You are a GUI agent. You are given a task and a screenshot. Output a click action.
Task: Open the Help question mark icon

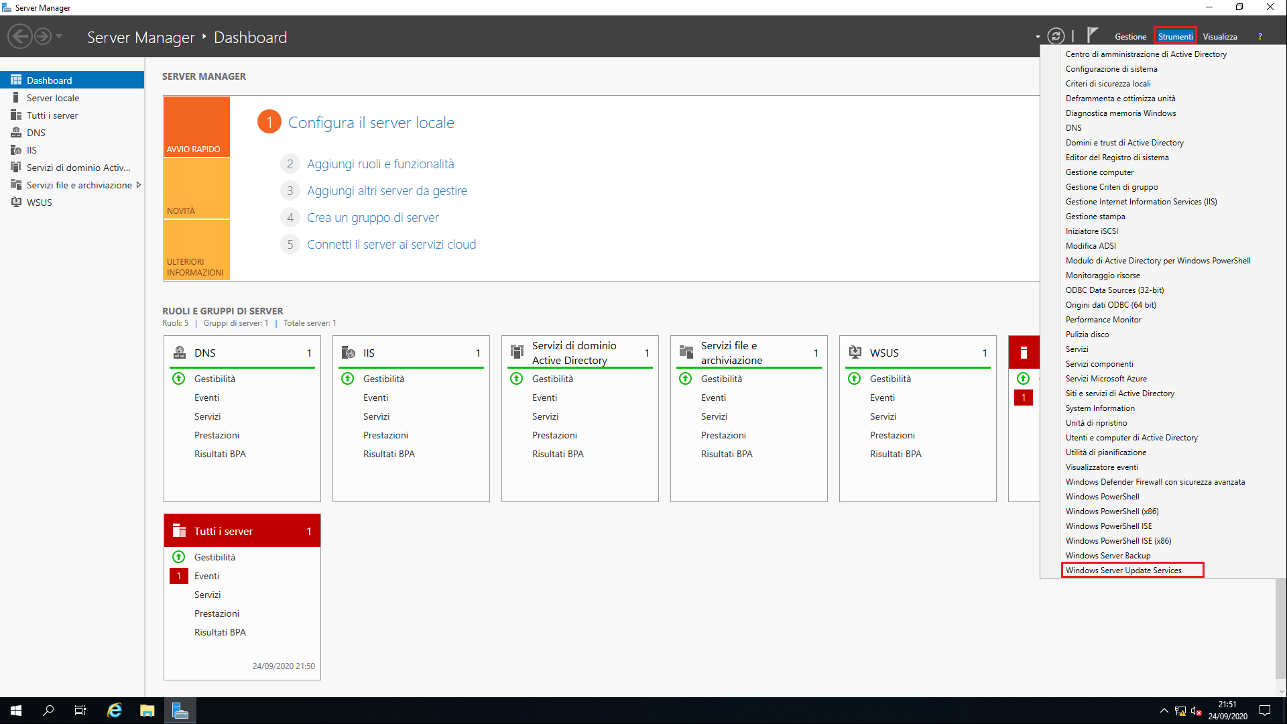click(x=1260, y=36)
